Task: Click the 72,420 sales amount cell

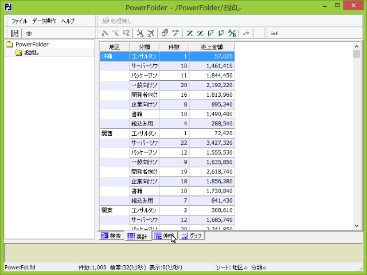Action: coord(212,133)
